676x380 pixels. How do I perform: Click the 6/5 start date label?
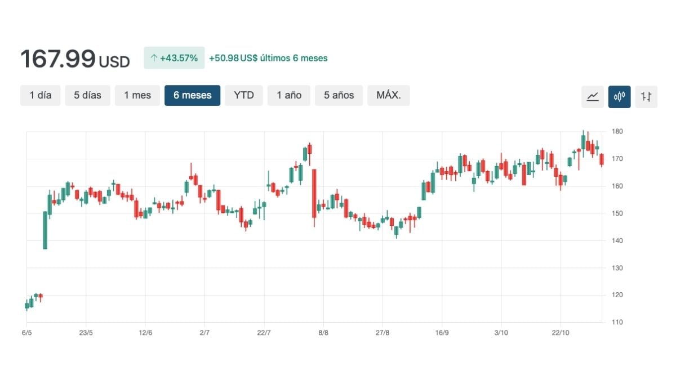point(26,333)
